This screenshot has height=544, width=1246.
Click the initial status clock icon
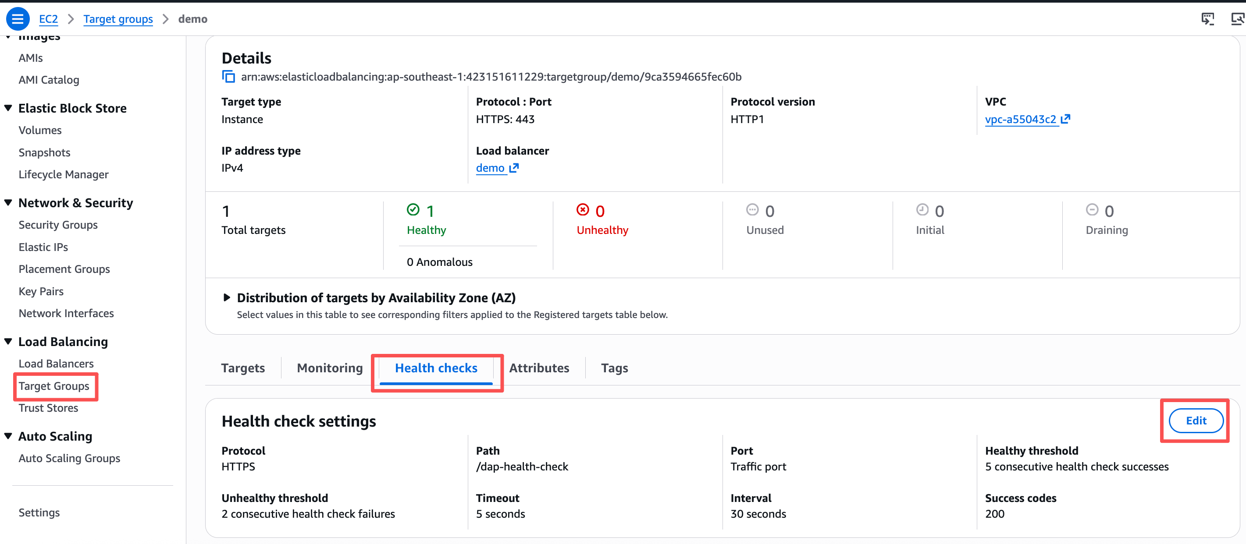(x=922, y=210)
